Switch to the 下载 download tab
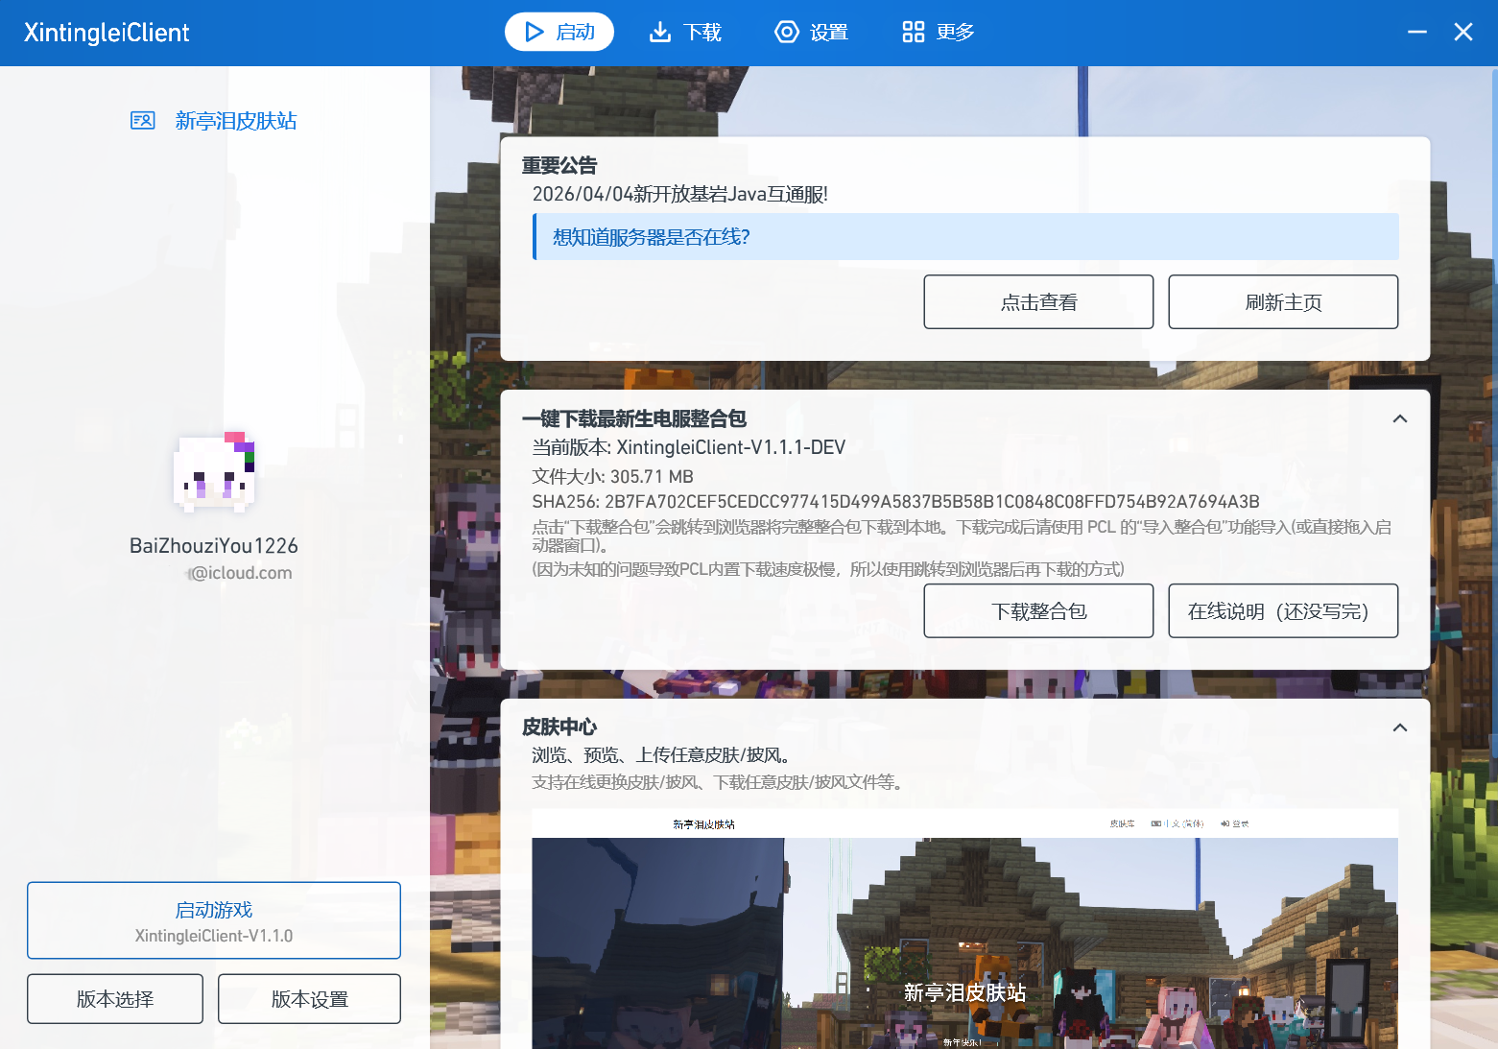 [x=685, y=32]
